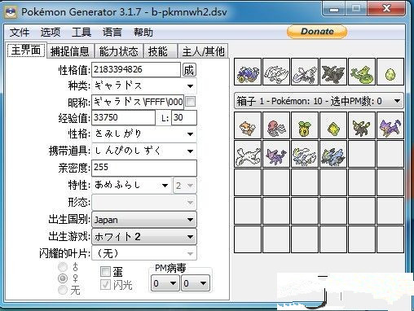
Task: Click the level field showing 30
Action: click(184, 118)
